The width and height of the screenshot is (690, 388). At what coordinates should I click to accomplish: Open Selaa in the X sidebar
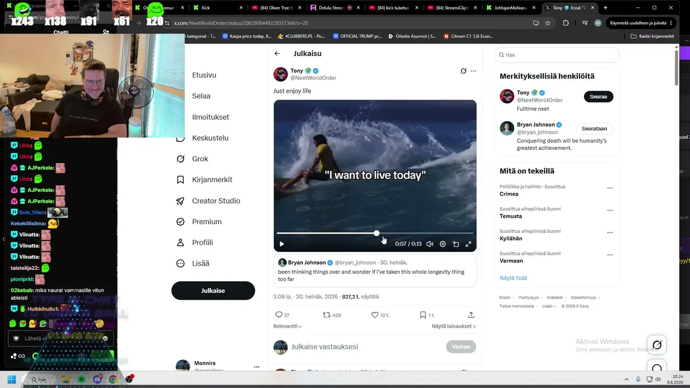click(201, 96)
